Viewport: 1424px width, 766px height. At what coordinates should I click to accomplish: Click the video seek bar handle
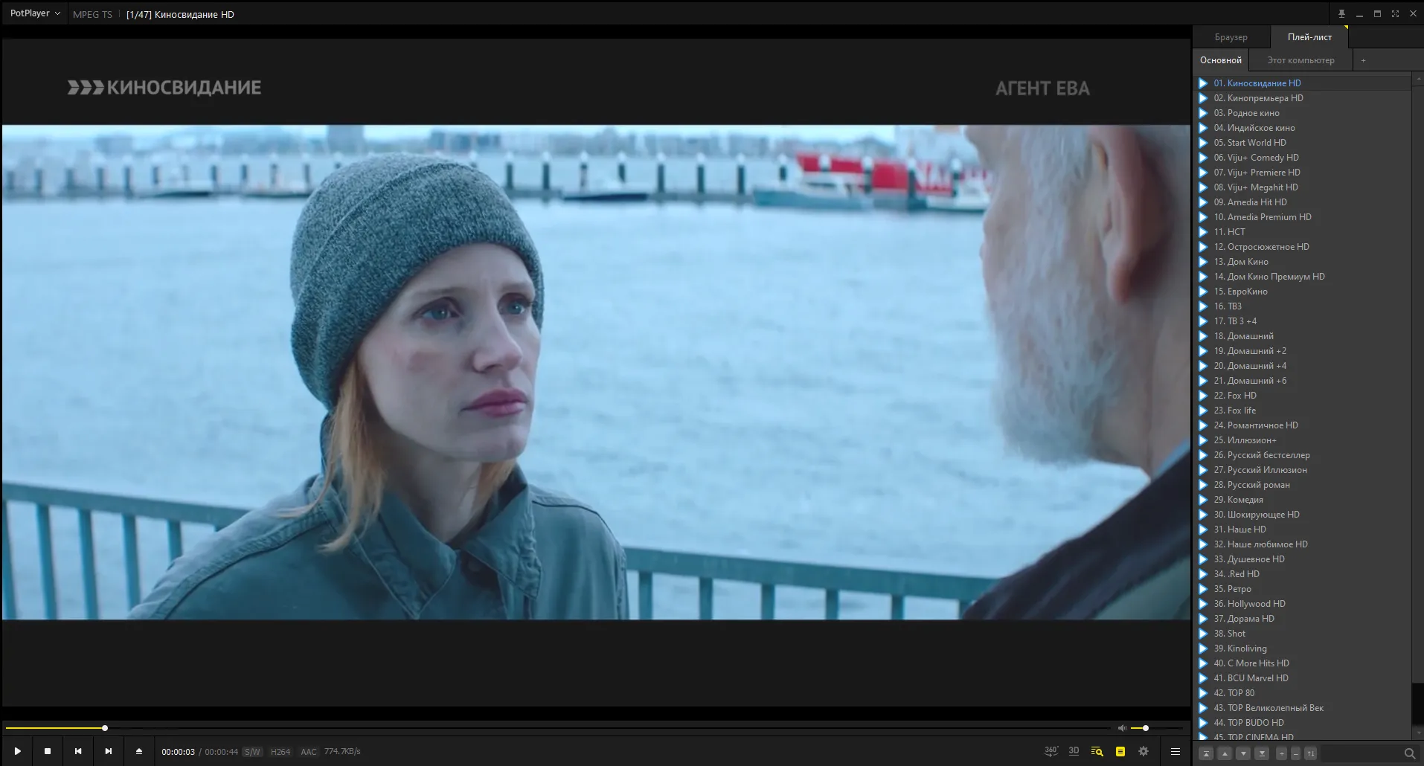click(105, 728)
